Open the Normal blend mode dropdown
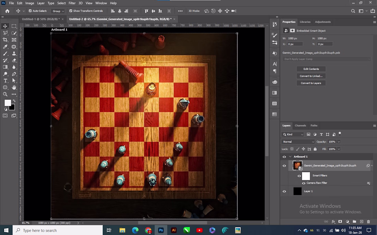Viewport: 377px width, 235px height. [x=298, y=142]
